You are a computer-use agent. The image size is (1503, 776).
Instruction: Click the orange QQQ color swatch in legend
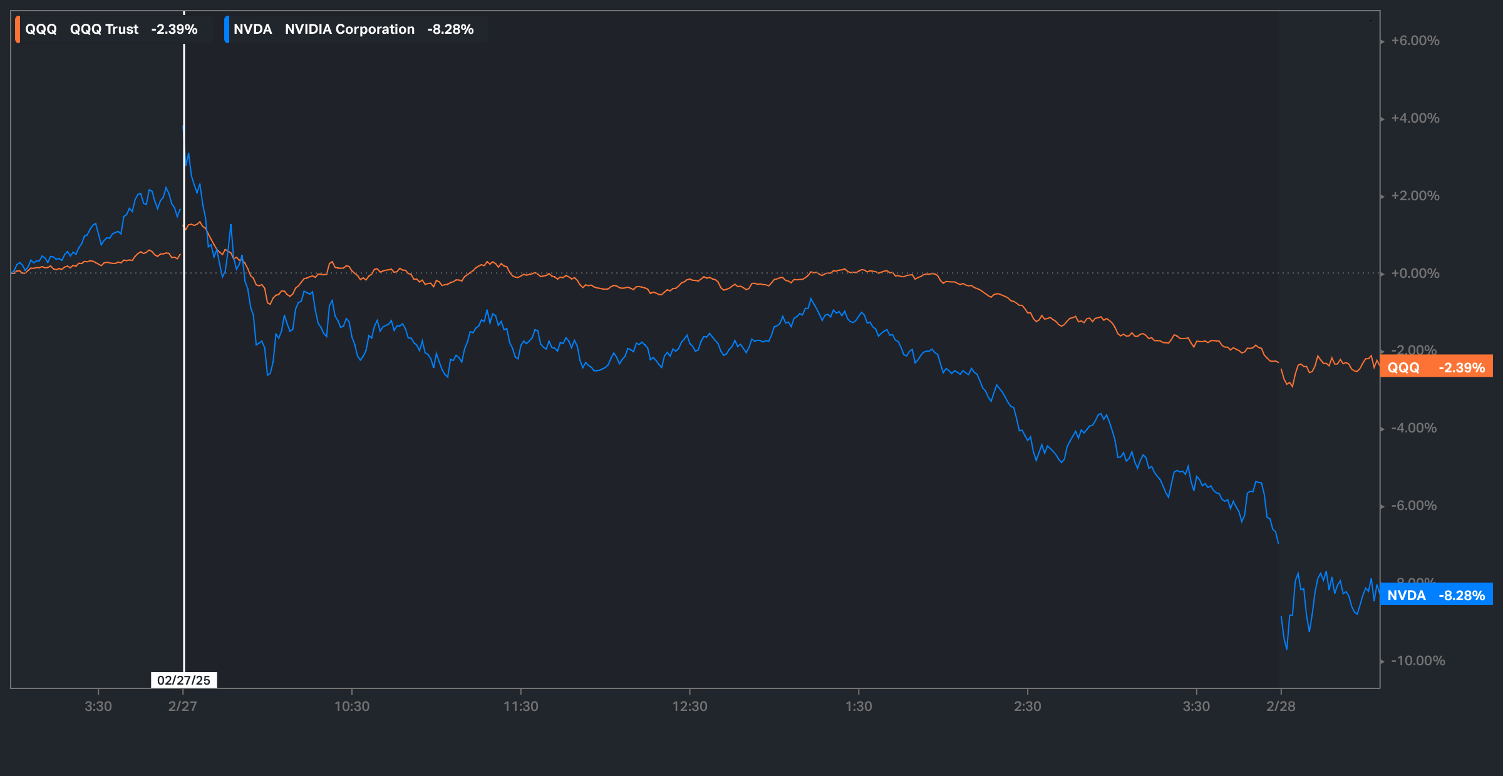pos(18,29)
